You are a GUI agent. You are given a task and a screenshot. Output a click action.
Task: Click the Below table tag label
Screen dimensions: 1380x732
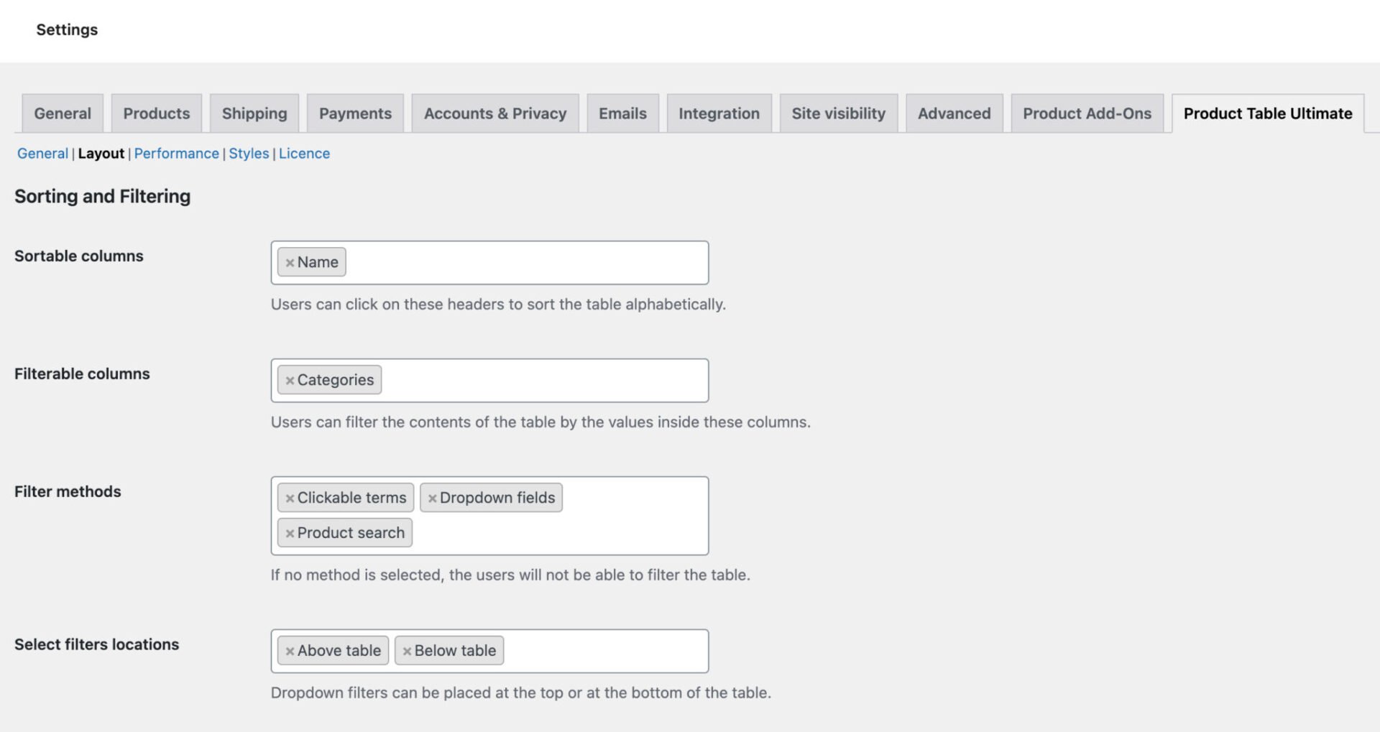pyautogui.click(x=455, y=651)
